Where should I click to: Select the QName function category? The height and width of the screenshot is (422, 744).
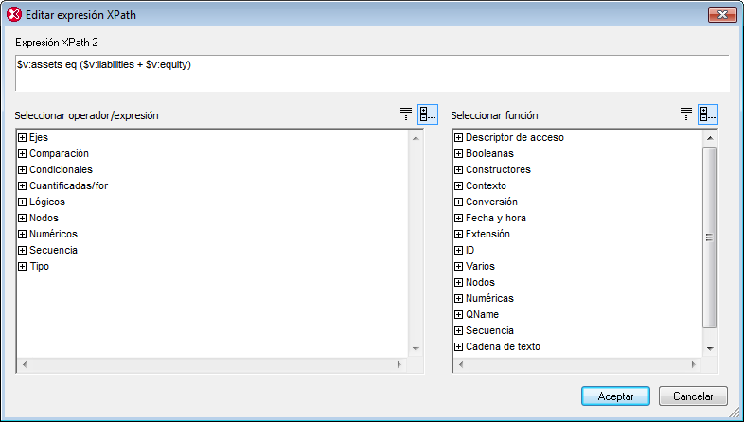pyautogui.click(x=482, y=315)
